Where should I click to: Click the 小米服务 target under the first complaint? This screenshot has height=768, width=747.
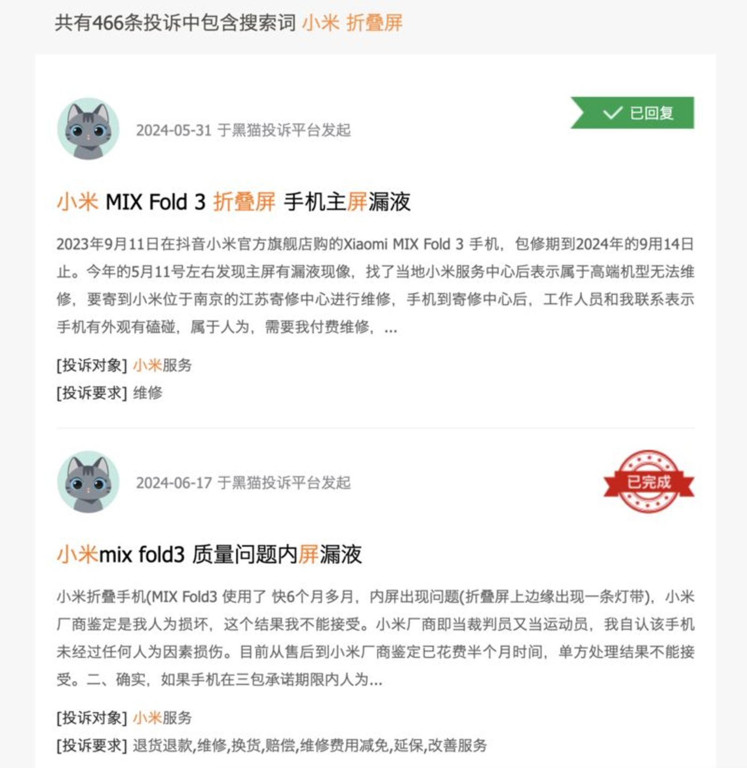[x=162, y=365]
